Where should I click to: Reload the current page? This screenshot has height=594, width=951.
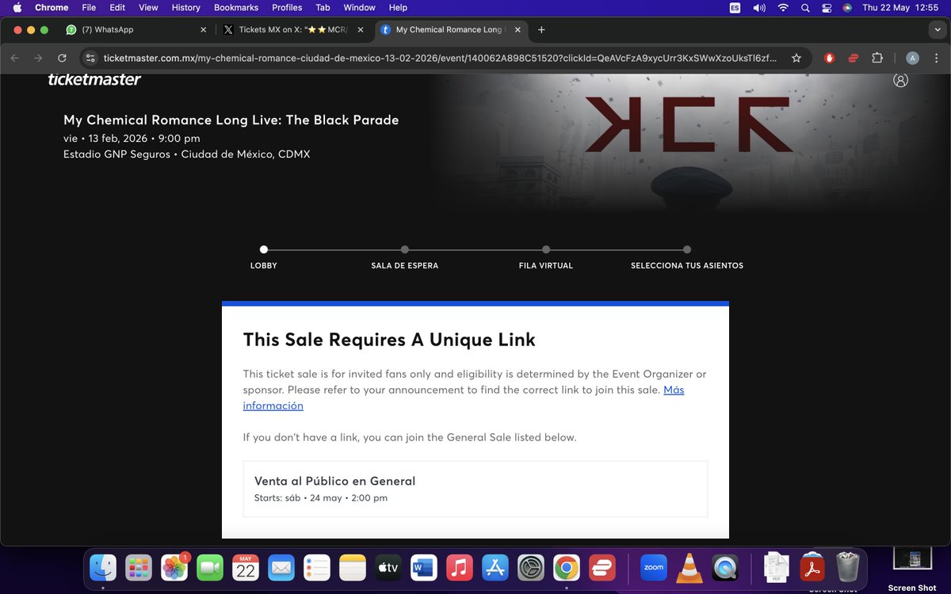click(x=62, y=58)
